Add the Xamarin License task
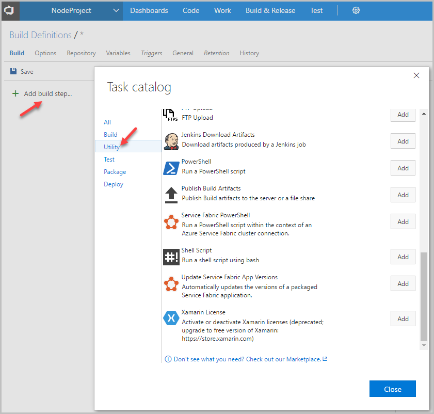Screen dimensions: 434x414 click(x=403, y=319)
